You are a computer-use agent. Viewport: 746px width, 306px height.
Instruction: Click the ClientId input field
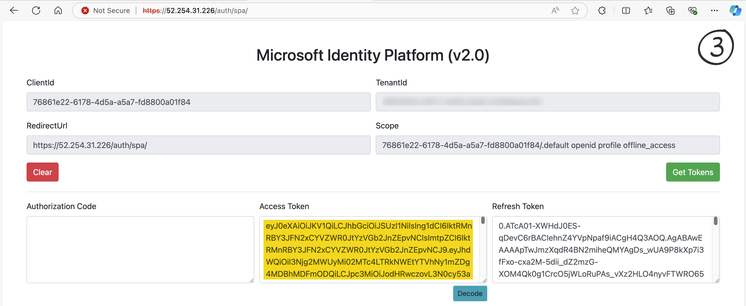pos(198,102)
